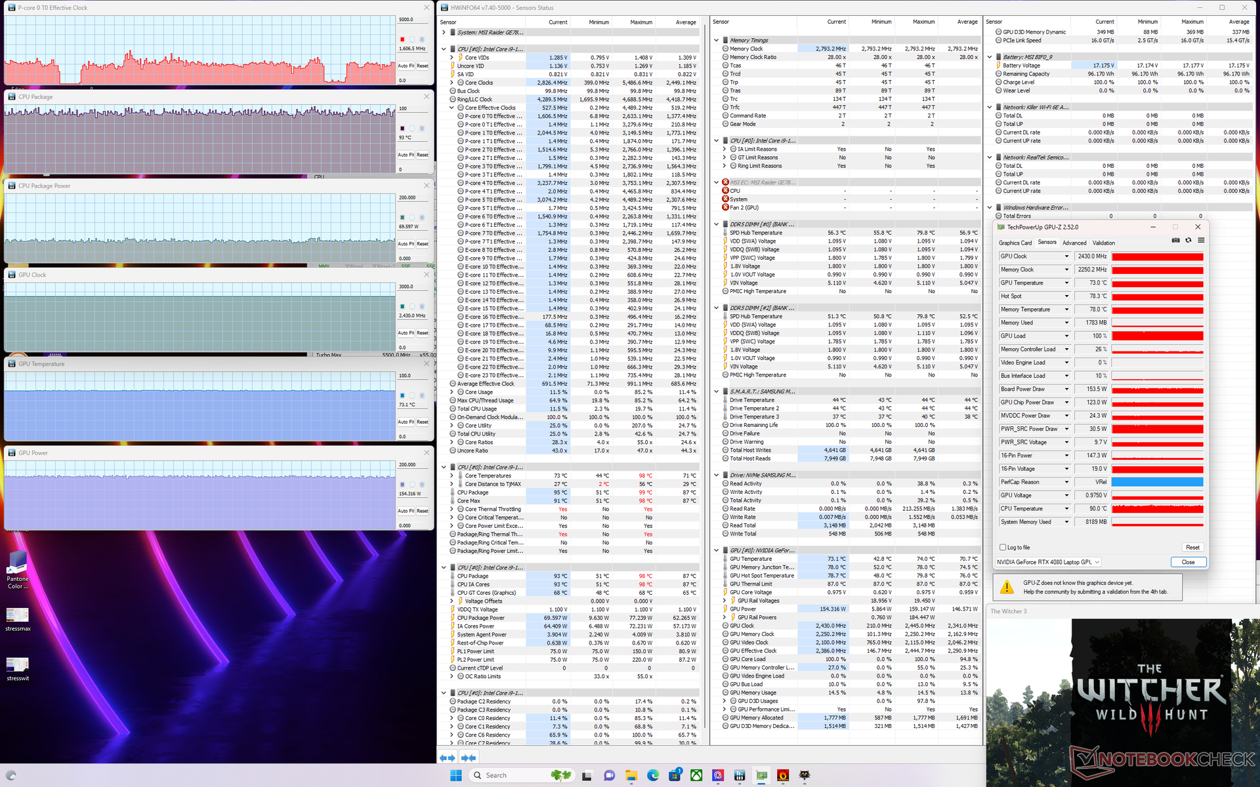Viewport: 1260px width, 787px height.
Task: Close the P-core 0 T0 Effective Clock graph
Action: [x=427, y=7]
